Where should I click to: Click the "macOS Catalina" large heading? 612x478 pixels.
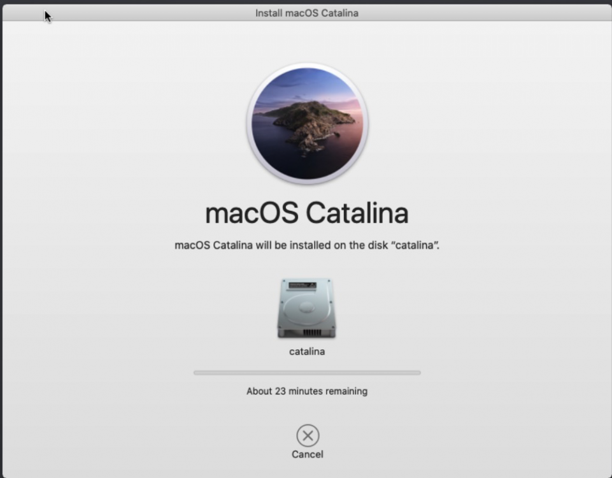307,214
